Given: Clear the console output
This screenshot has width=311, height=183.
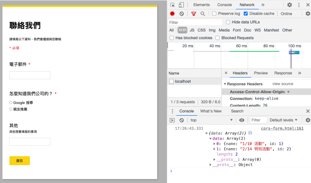Looking at the screenshot, I should point(181,120).
